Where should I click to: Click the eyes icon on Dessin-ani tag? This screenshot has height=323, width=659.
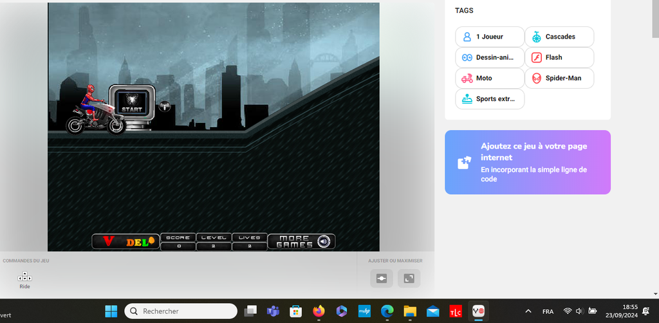coord(467,57)
